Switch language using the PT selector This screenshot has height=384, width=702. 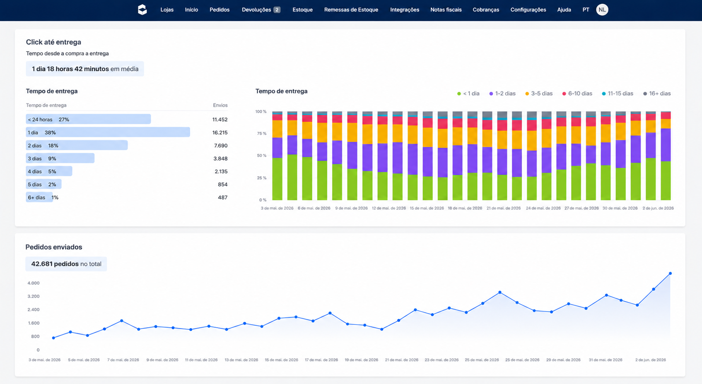point(586,10)
